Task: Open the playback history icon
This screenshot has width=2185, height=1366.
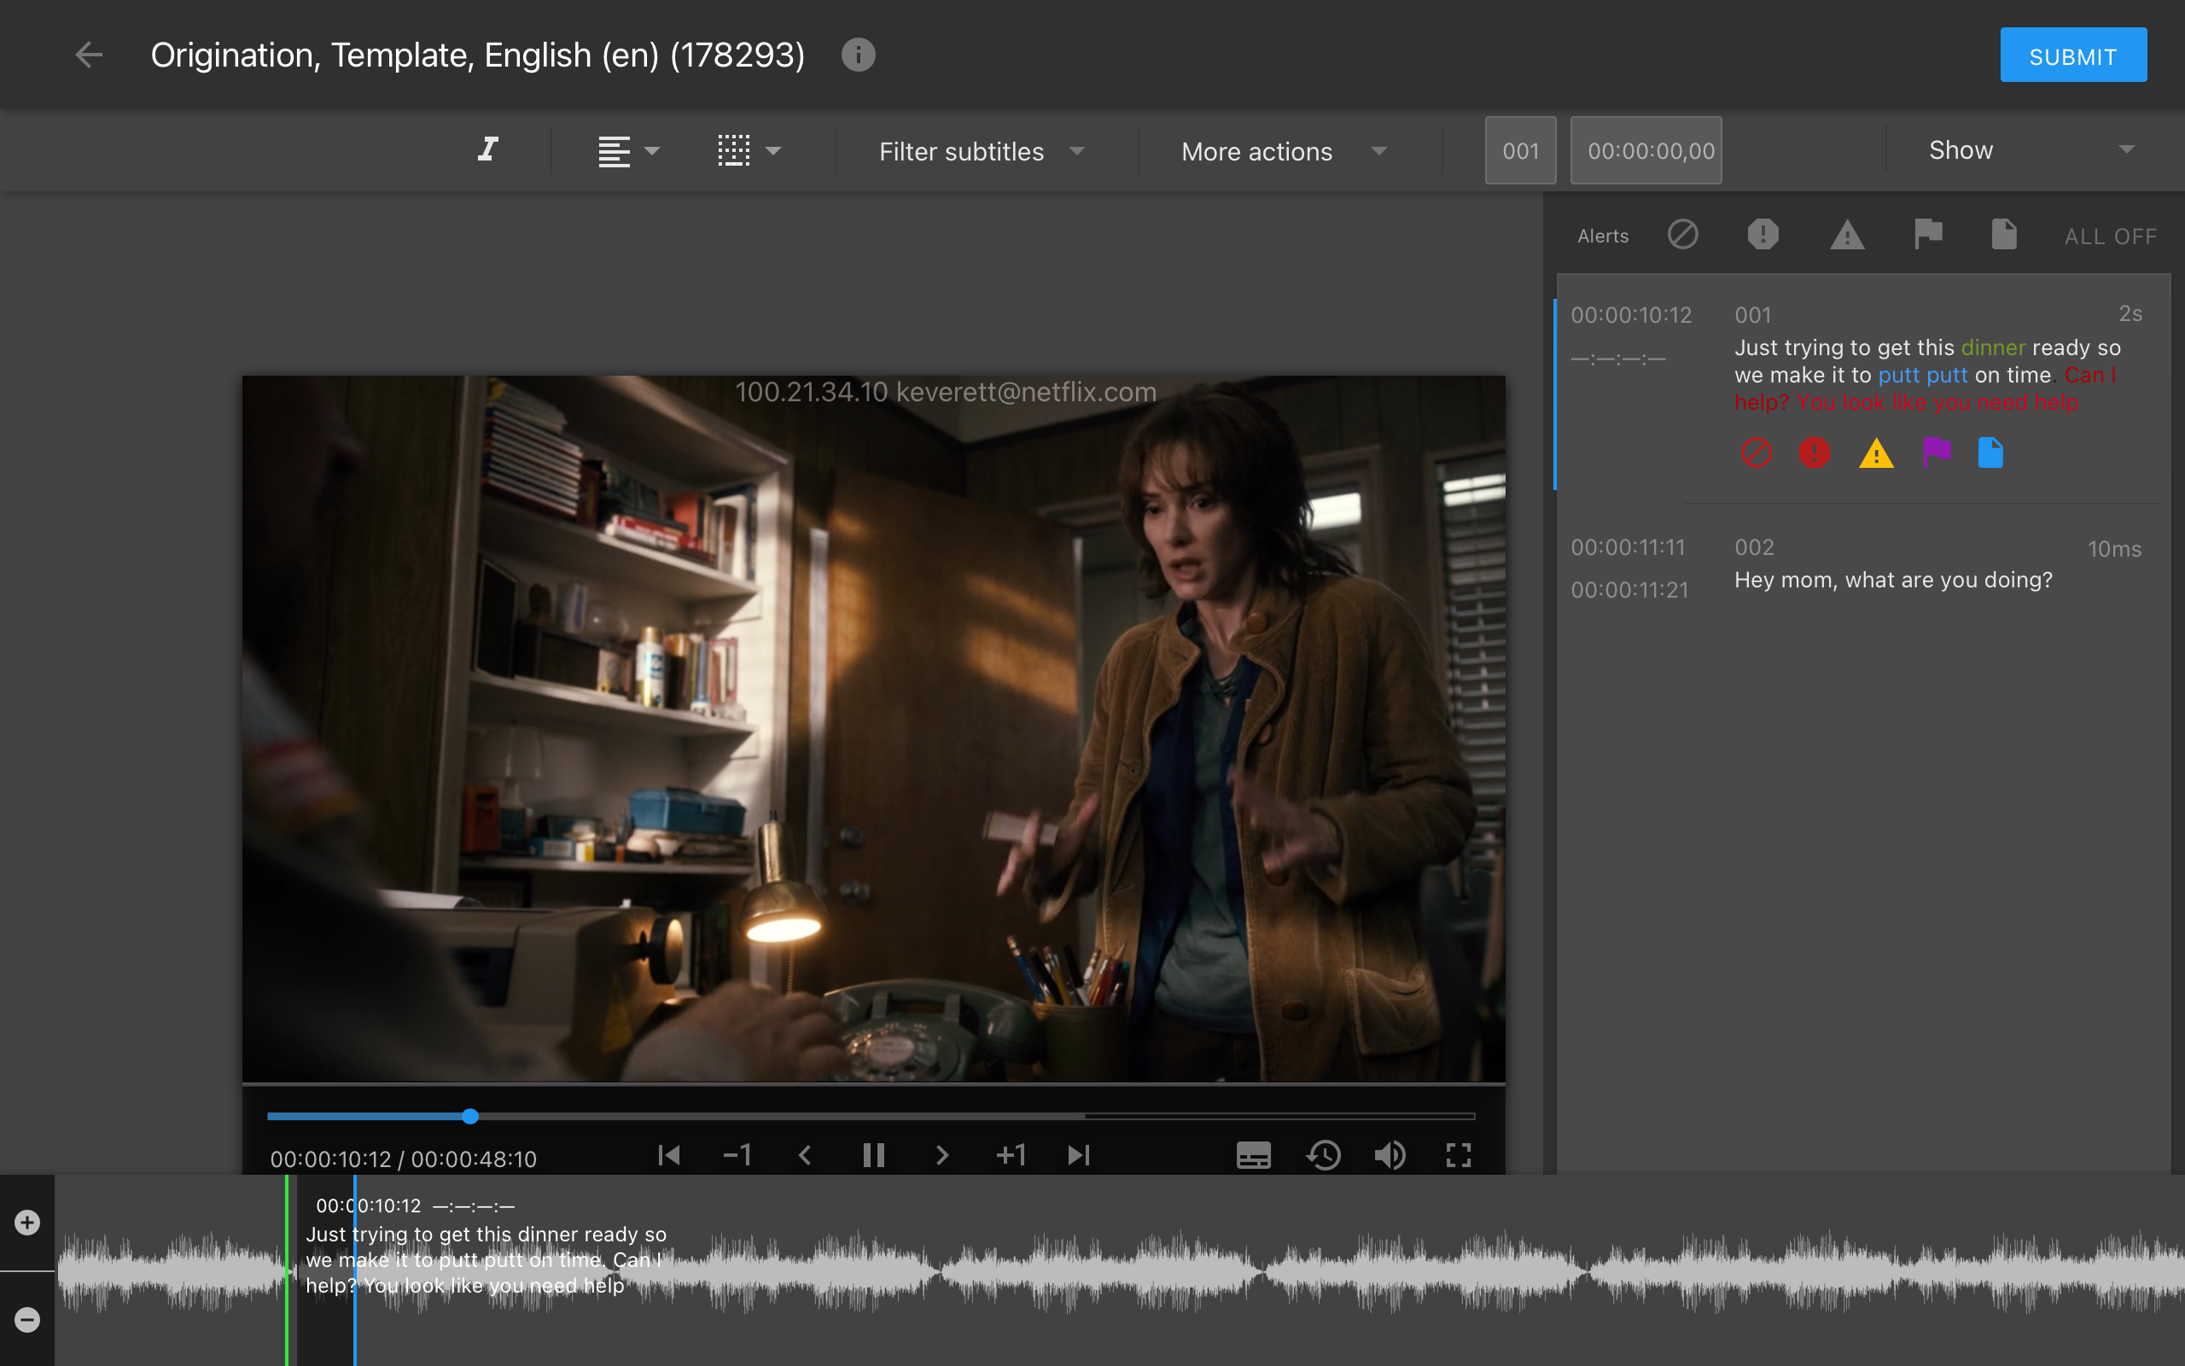Action: tap(1323, 1155)
